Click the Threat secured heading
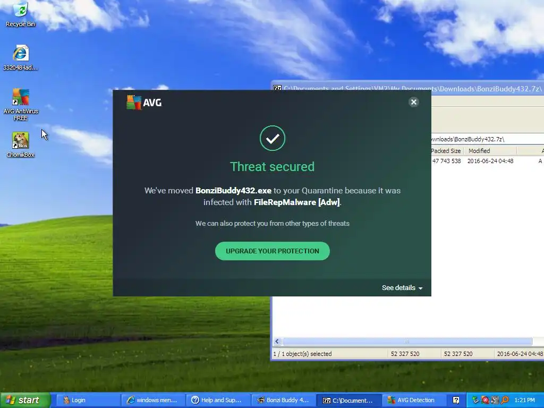 273,166
